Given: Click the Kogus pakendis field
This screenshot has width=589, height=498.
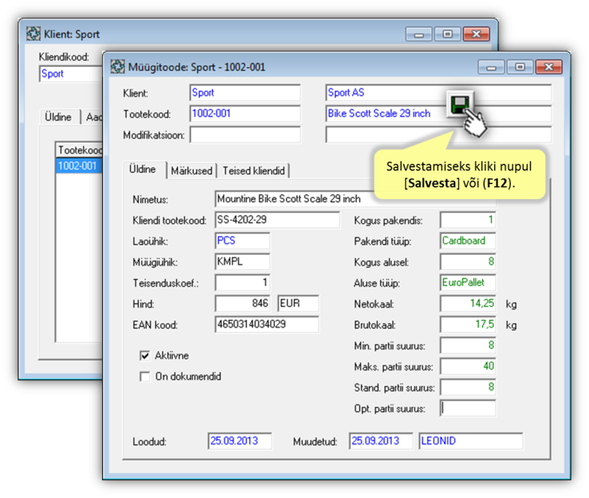Looking at the screenshot, I should click(468, 220).
